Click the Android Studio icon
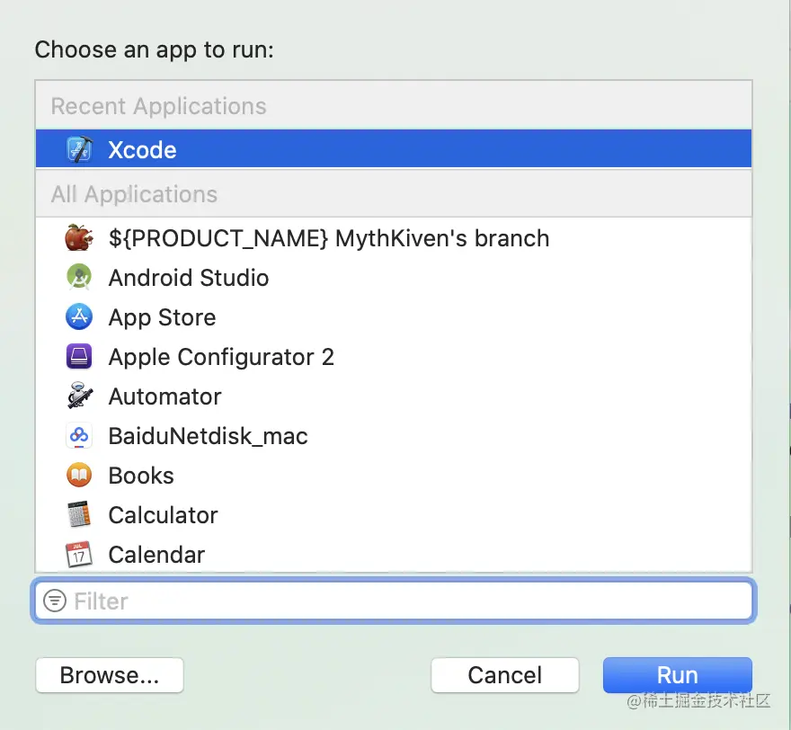Image resolution: width=791 pixels, height=730 pixels. 79,277
